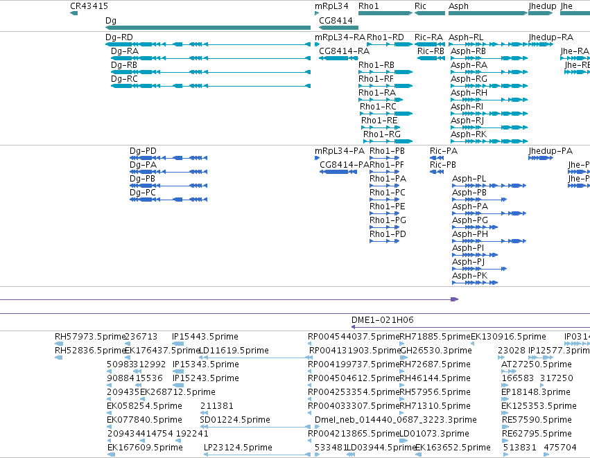This screenshot has height=458, width=590.
Task: Select EST LP23124.5prime
Action: 257,455
